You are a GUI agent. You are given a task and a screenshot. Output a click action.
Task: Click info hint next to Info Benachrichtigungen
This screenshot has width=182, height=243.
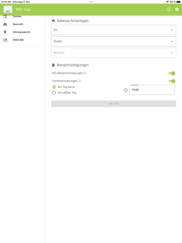tap(85, 73)
